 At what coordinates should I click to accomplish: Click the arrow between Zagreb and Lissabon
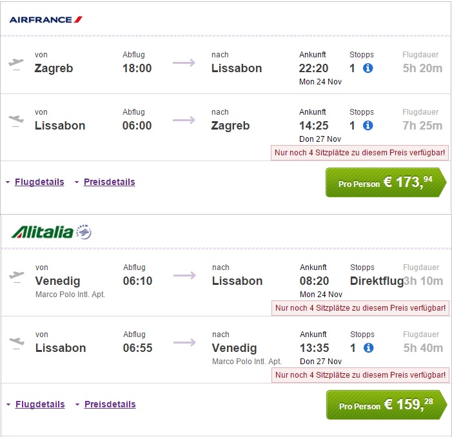click(184, 63)
